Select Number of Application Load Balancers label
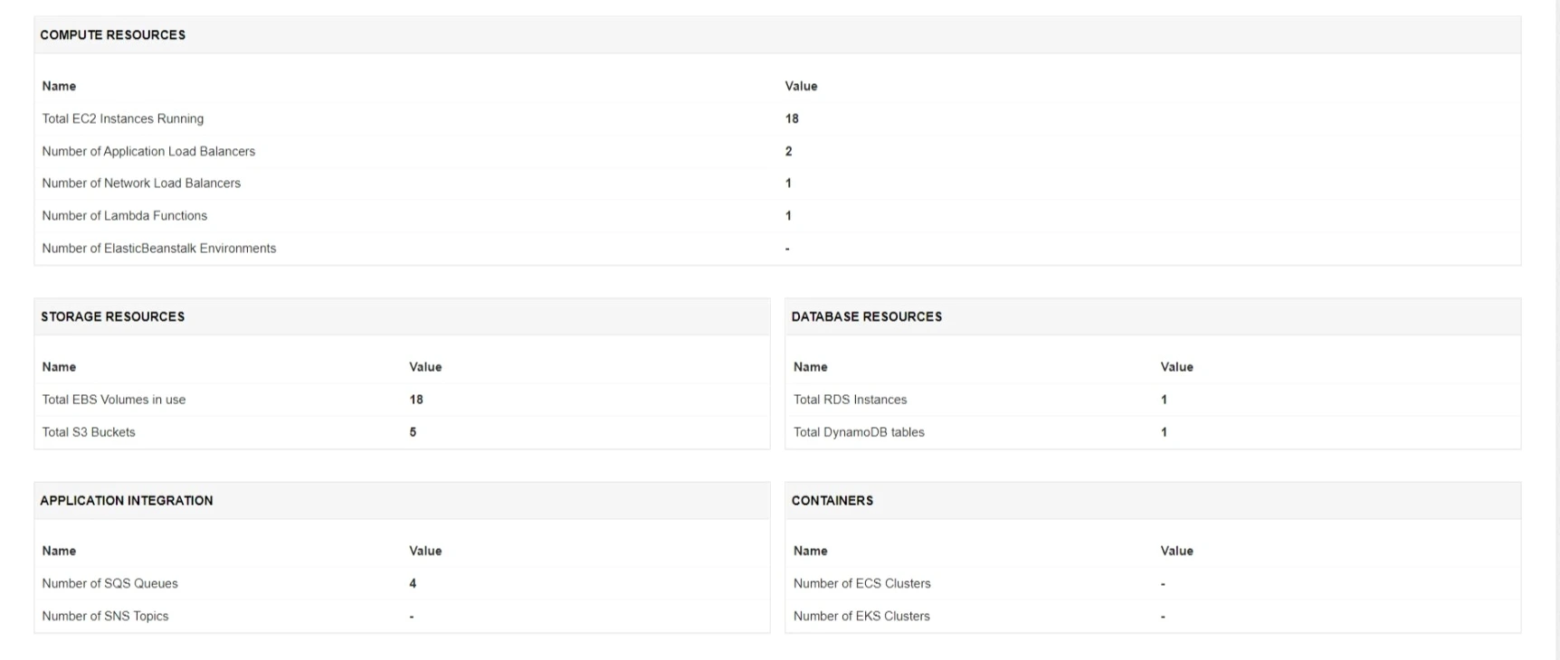 coord(148,151)
